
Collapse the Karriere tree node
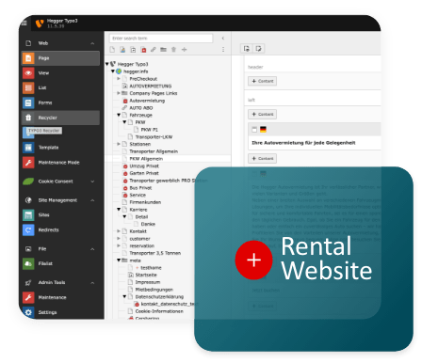click(x=119, y=210)
